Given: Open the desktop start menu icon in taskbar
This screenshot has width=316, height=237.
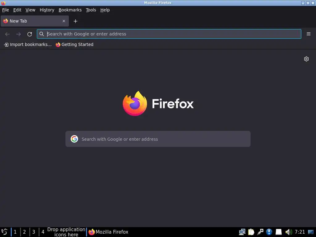Looking at the screenshot, I should (x=5, y=232).
